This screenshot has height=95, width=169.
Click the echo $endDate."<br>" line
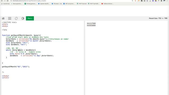coord(16,45)
